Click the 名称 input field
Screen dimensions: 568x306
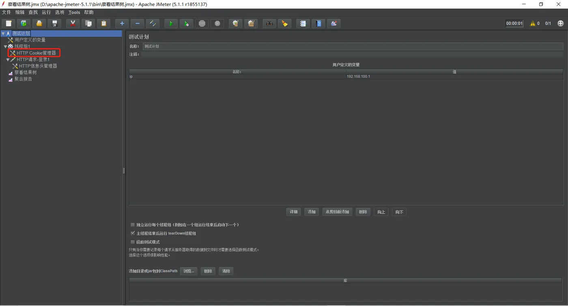click(x=352, y=46)
